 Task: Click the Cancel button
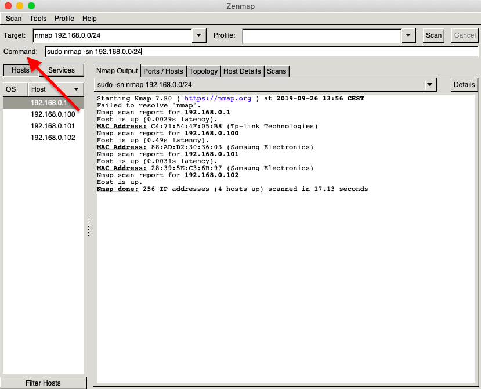pyautogui.click(x=465, y=35)
